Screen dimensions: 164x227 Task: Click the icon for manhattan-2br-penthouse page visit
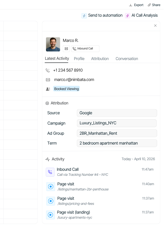point(50,187)
